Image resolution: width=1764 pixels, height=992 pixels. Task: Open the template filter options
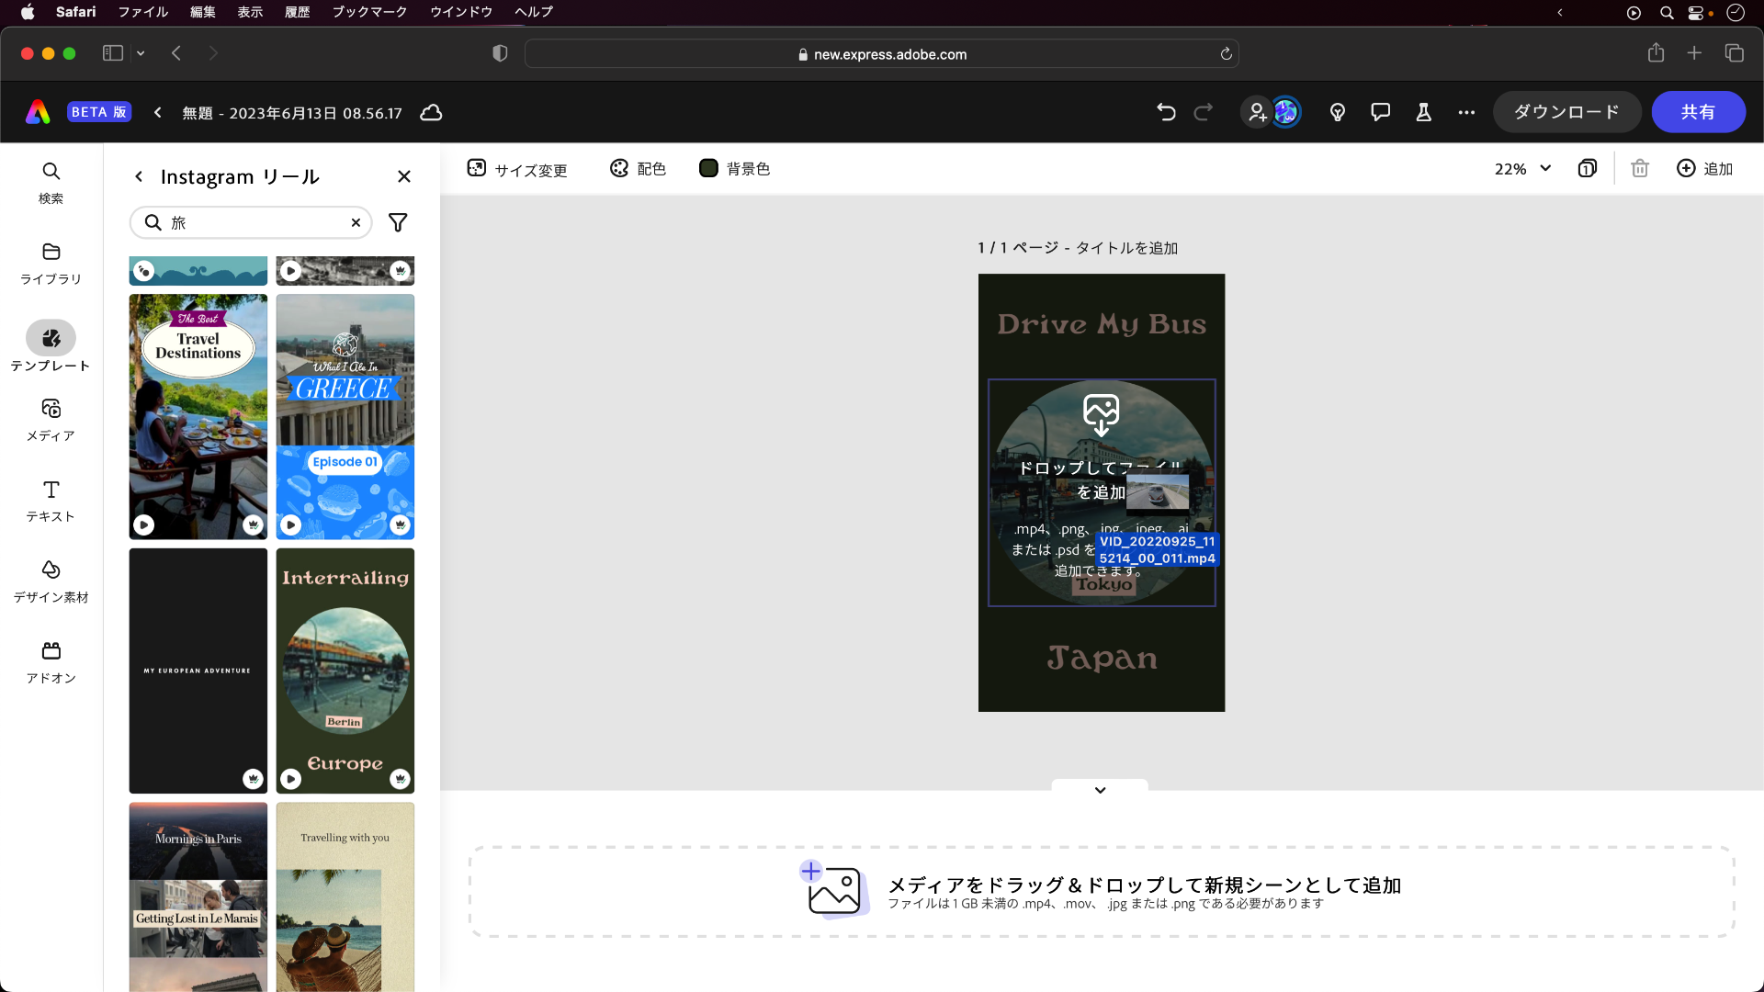[397, 222]
